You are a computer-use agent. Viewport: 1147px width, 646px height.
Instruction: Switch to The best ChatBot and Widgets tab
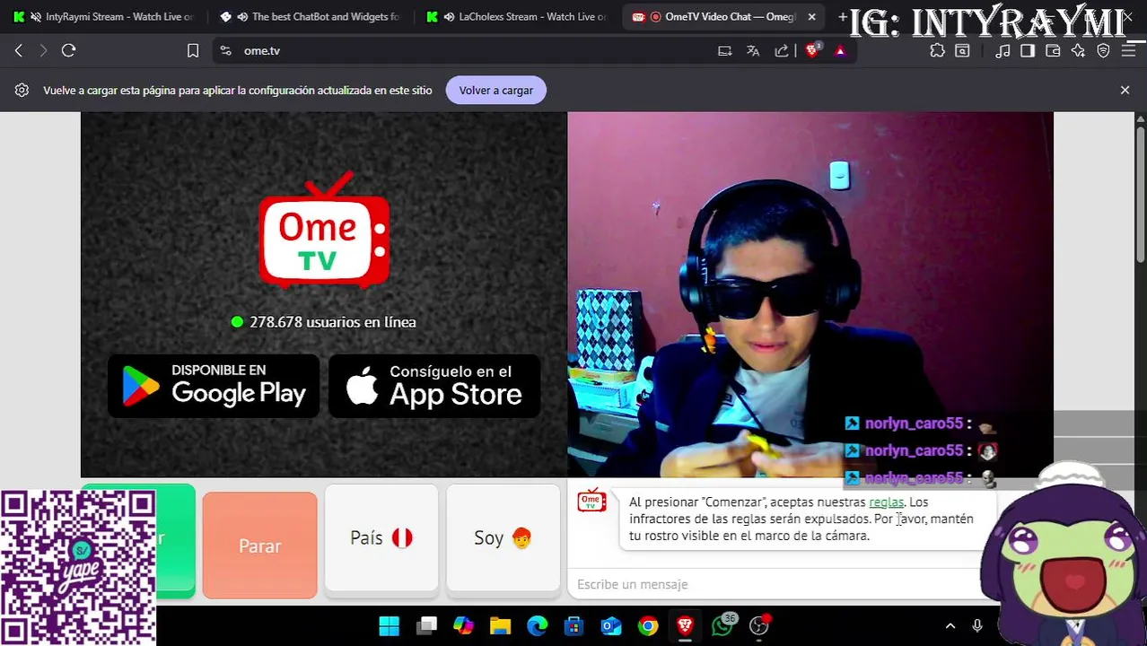click(x=310, y=17)
